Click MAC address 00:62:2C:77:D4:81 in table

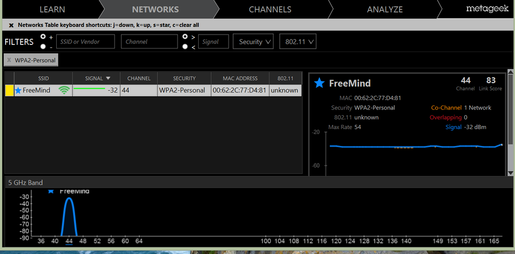(240, 90)
